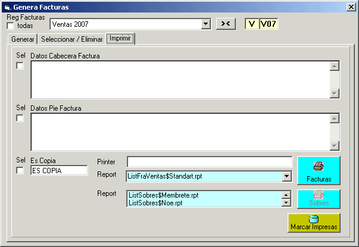Click the Genera Facturas title bar icon
The width and height of the screenshot is (359, 247).
click(7, 7)
